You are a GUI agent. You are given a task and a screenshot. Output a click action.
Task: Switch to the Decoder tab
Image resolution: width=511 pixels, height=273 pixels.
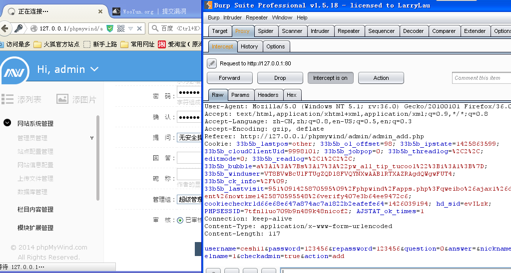click(x=413, y=31)
